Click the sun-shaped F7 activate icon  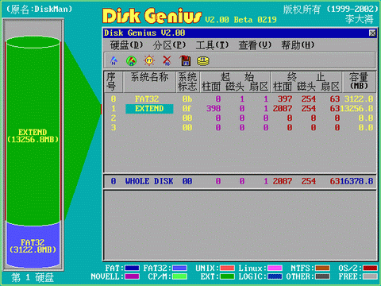(149, 60)
